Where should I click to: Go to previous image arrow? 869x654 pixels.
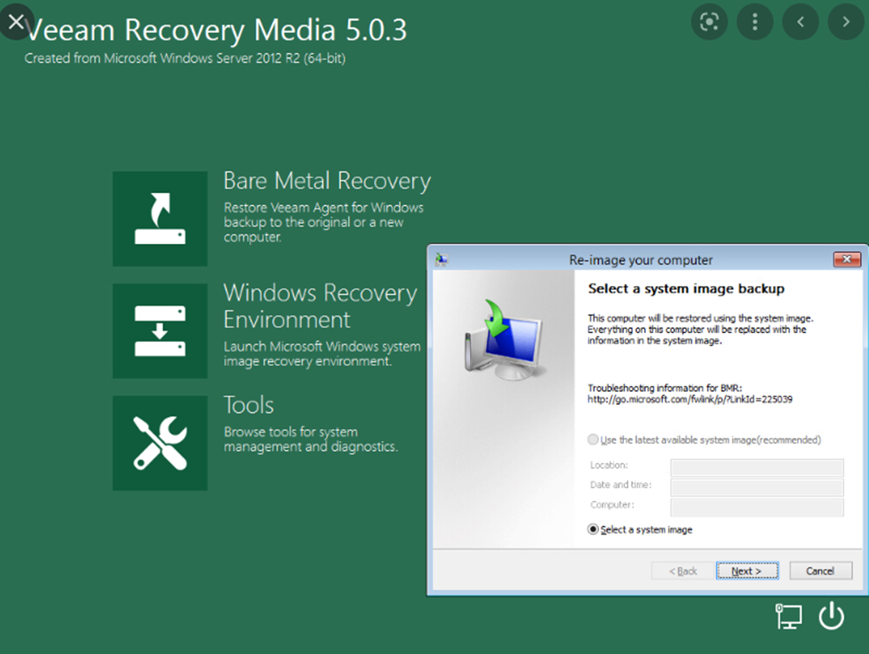(801, 22)
